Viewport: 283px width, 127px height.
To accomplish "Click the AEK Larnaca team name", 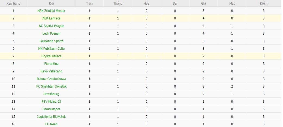I will point(51,18).
